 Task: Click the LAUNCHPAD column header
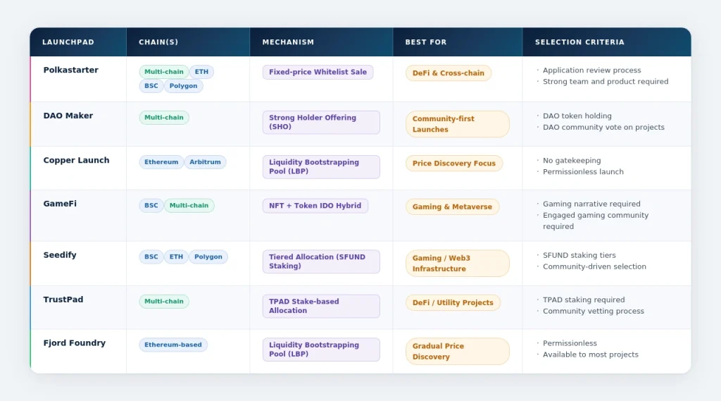click(68, 42)
